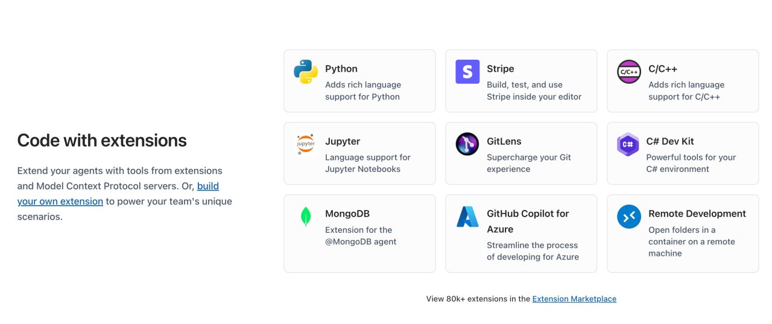Select the Stripe card title
This screenshot has height=324, width=772.
point(501,69)
